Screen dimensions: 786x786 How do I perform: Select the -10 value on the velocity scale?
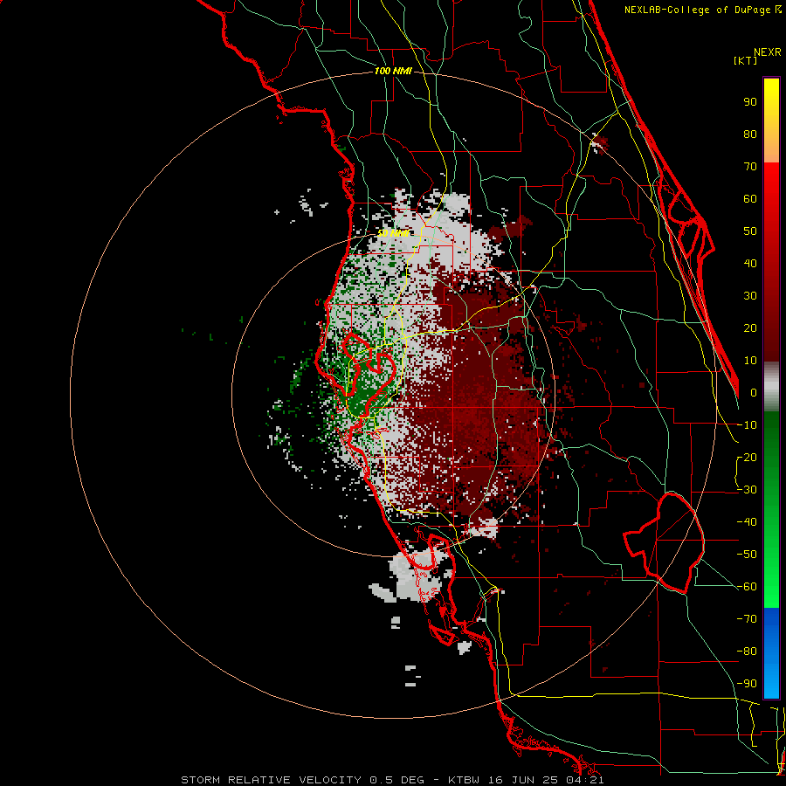(747, 425)
